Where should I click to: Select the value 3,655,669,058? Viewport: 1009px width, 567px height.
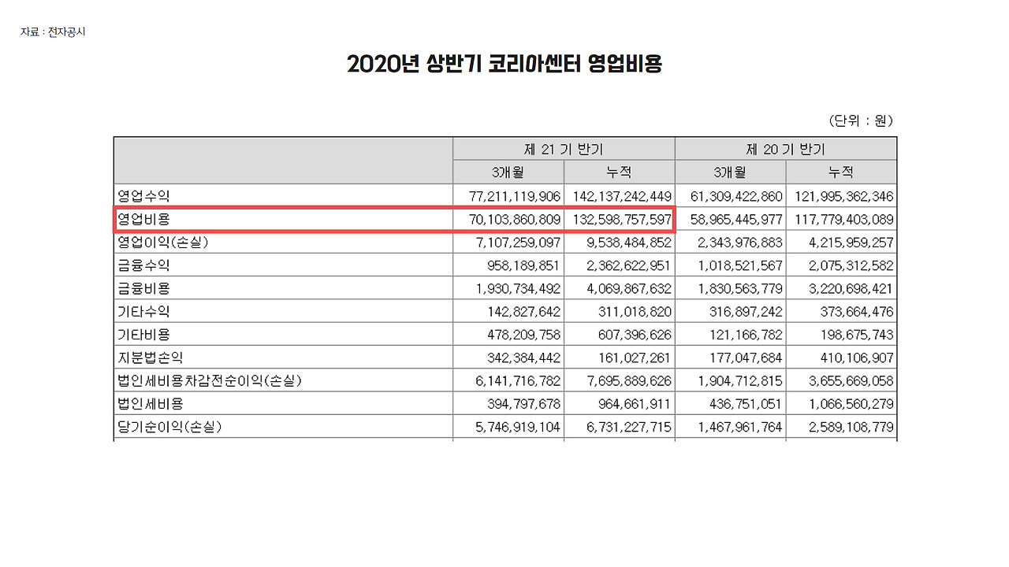(851, 381)
